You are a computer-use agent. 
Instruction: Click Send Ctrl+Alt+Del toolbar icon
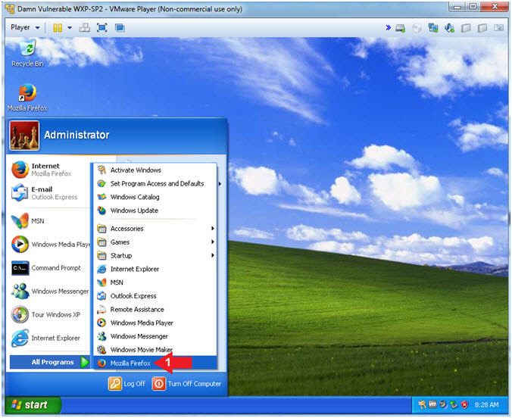[x=85, y=28]
